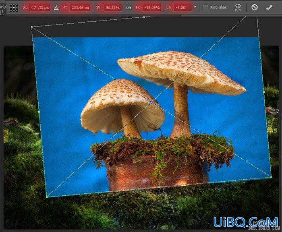Enable the Anti-alias checkbox
The width and height of the screenshot is (282, 232).
click(205, 7)
